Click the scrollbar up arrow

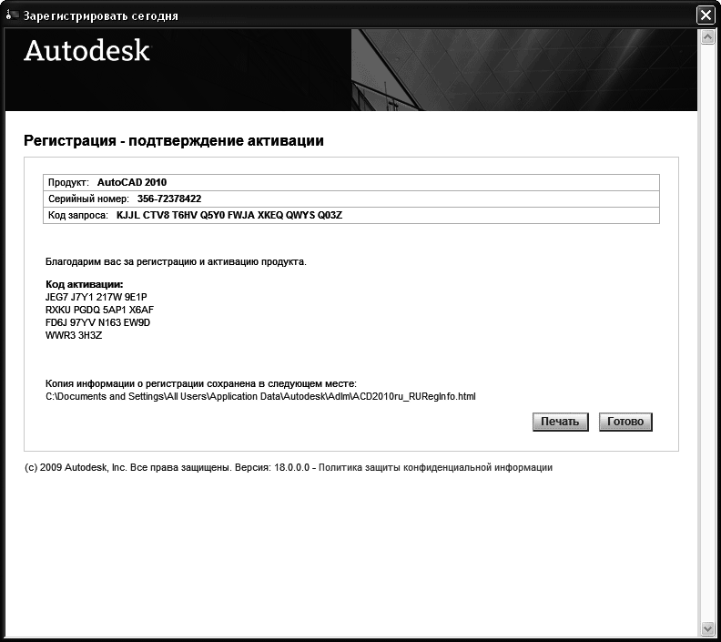pos(707,36)
